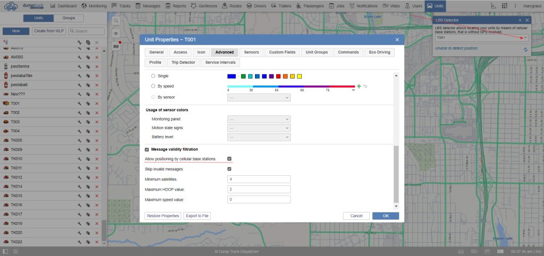Image resolution: width=544 pixels, height=256 pixels.
Task: Switch to the Sensors tab
Action: point(251,53)
